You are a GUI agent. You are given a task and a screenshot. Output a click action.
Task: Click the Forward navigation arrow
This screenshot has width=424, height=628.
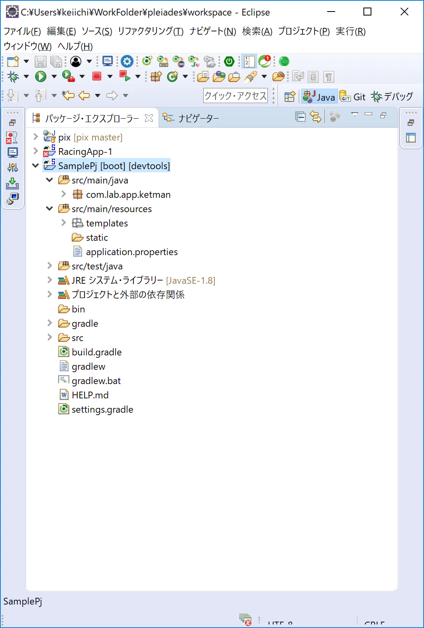[x=112, y=96]
